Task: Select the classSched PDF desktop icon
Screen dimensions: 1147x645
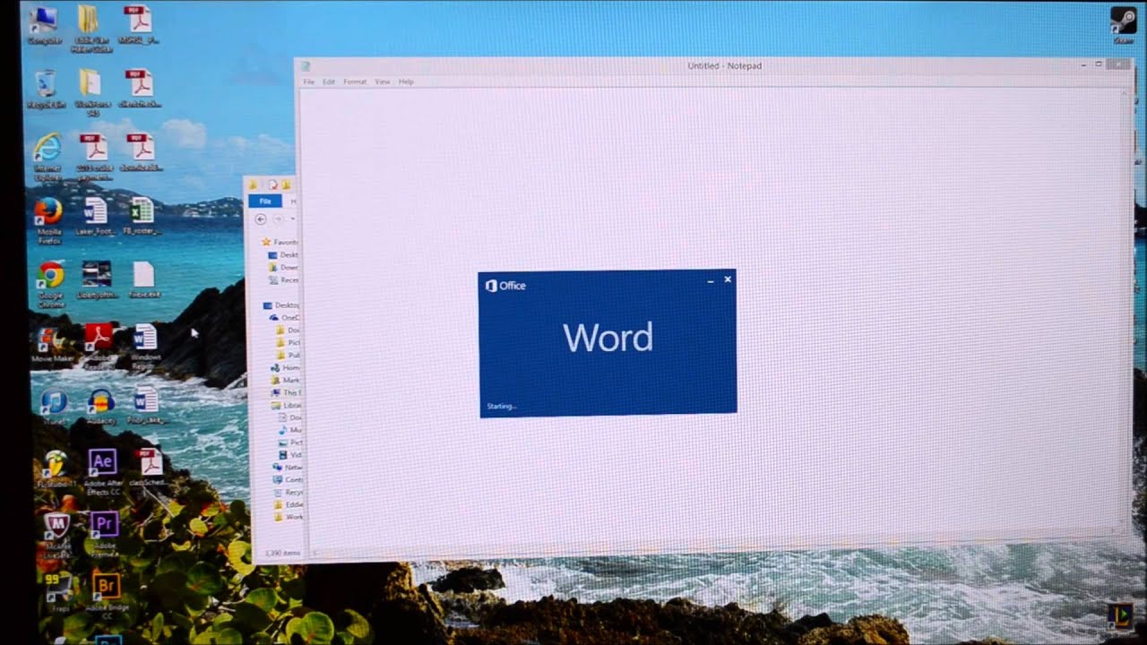Action: coord(150,468)
